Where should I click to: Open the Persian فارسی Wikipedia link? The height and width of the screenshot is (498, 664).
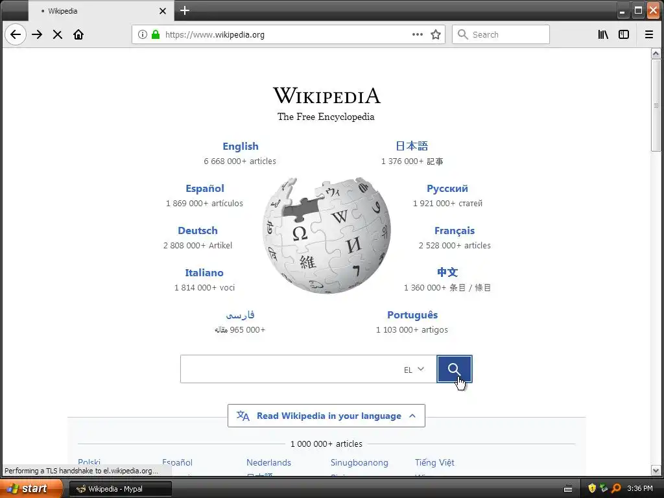coord(240,314)
